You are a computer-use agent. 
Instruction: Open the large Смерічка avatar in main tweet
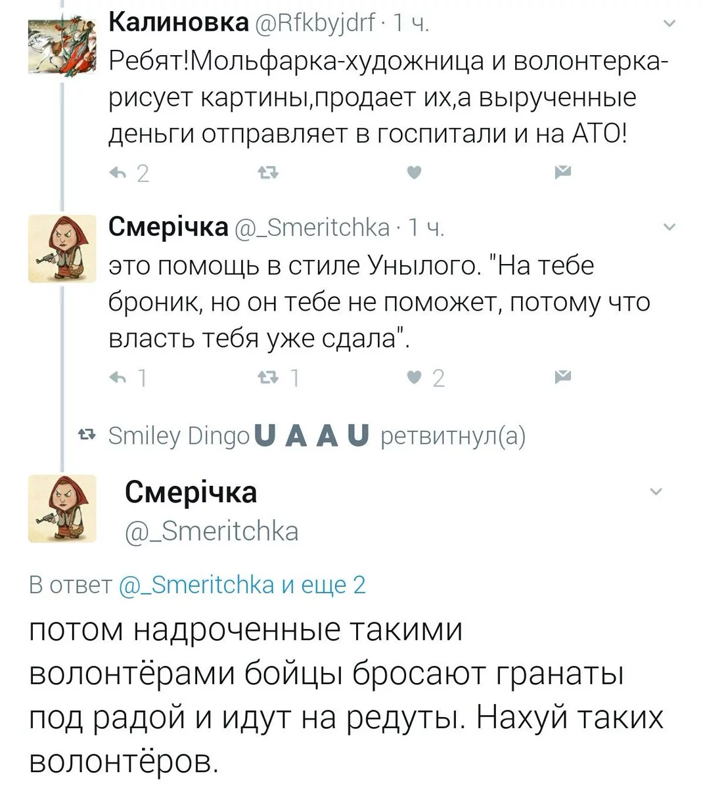point(62,508)
